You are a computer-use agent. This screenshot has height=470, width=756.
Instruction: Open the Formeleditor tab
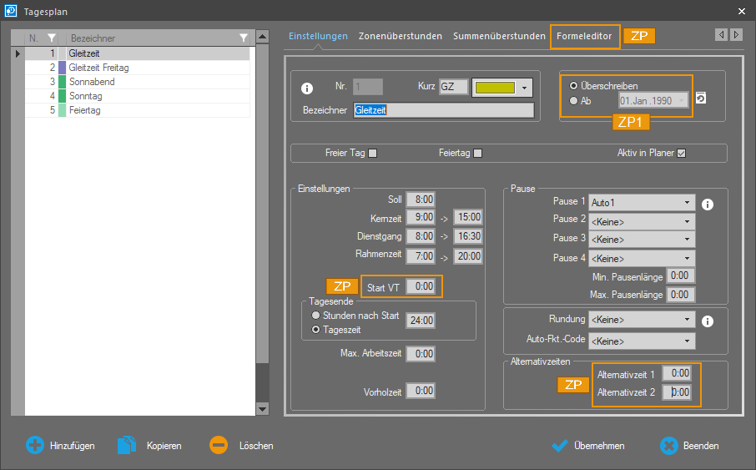pos(585,37)
